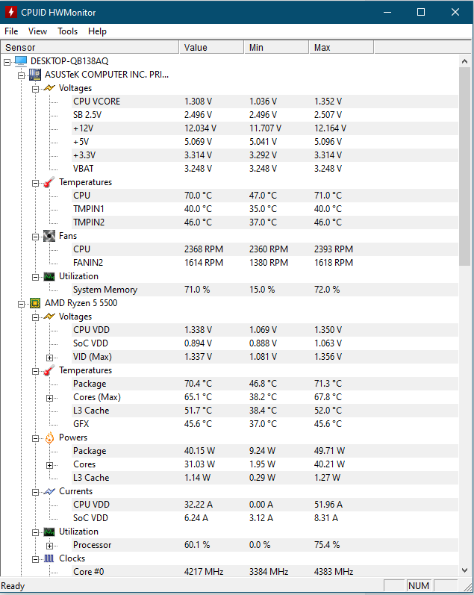The height and width of the screenshot is (595, 474).
Task: Select the TMPIN2 temperature row
Action: (265, 222)
